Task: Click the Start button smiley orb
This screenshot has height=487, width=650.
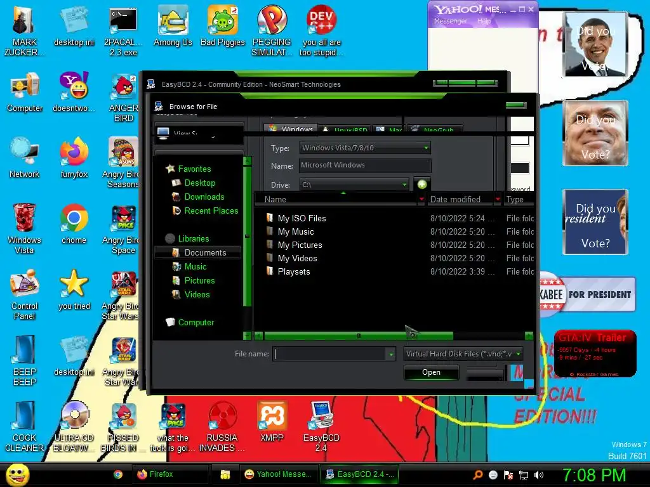Action: [x=17, y=474]
